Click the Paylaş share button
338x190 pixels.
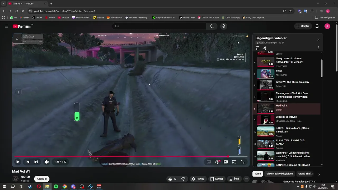coord(198,179)
